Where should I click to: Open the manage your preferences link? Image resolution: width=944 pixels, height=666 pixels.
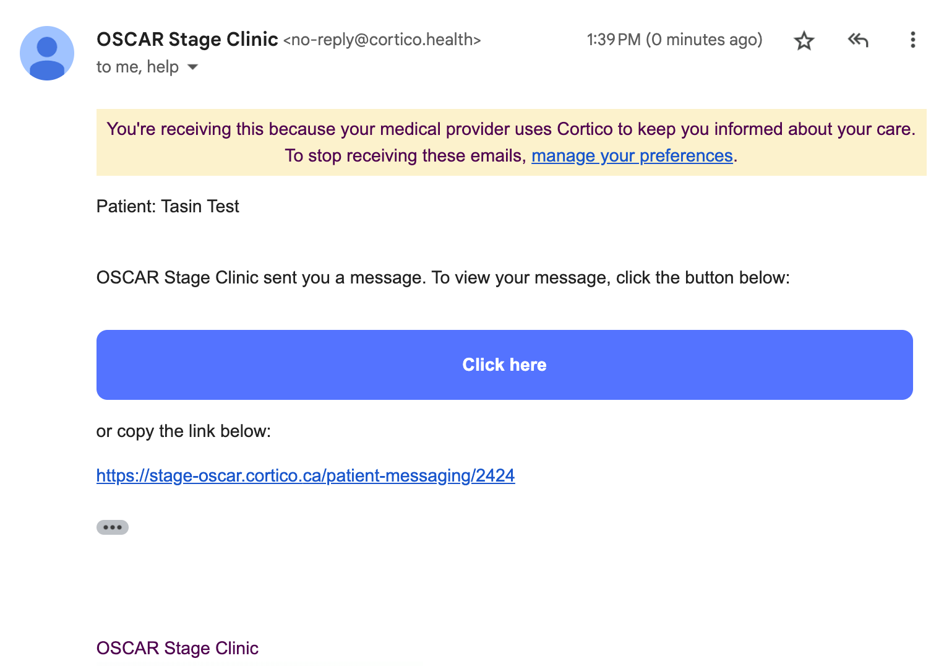click(632, 156)
